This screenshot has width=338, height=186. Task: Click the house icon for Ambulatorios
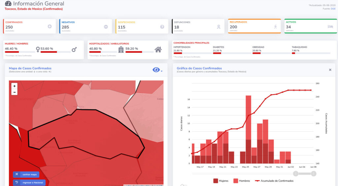pyautogui.click(x=158, y=49)
